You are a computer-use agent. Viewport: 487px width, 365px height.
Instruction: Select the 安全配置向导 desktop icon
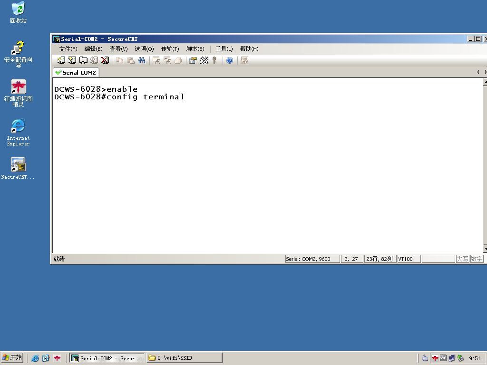point(19,54)
